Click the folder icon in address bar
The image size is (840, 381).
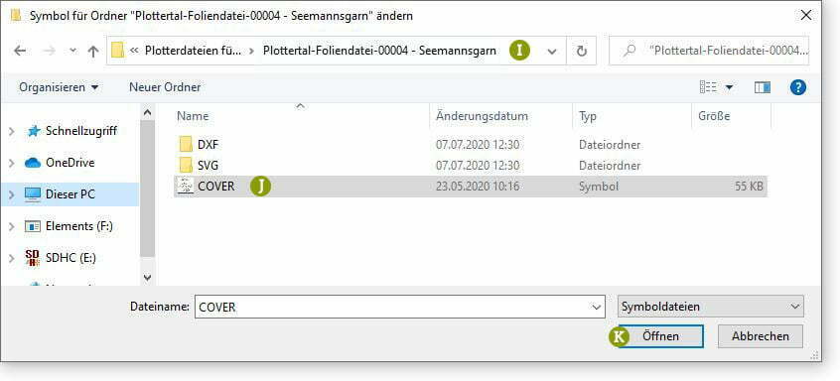click(x=117, y=51)
